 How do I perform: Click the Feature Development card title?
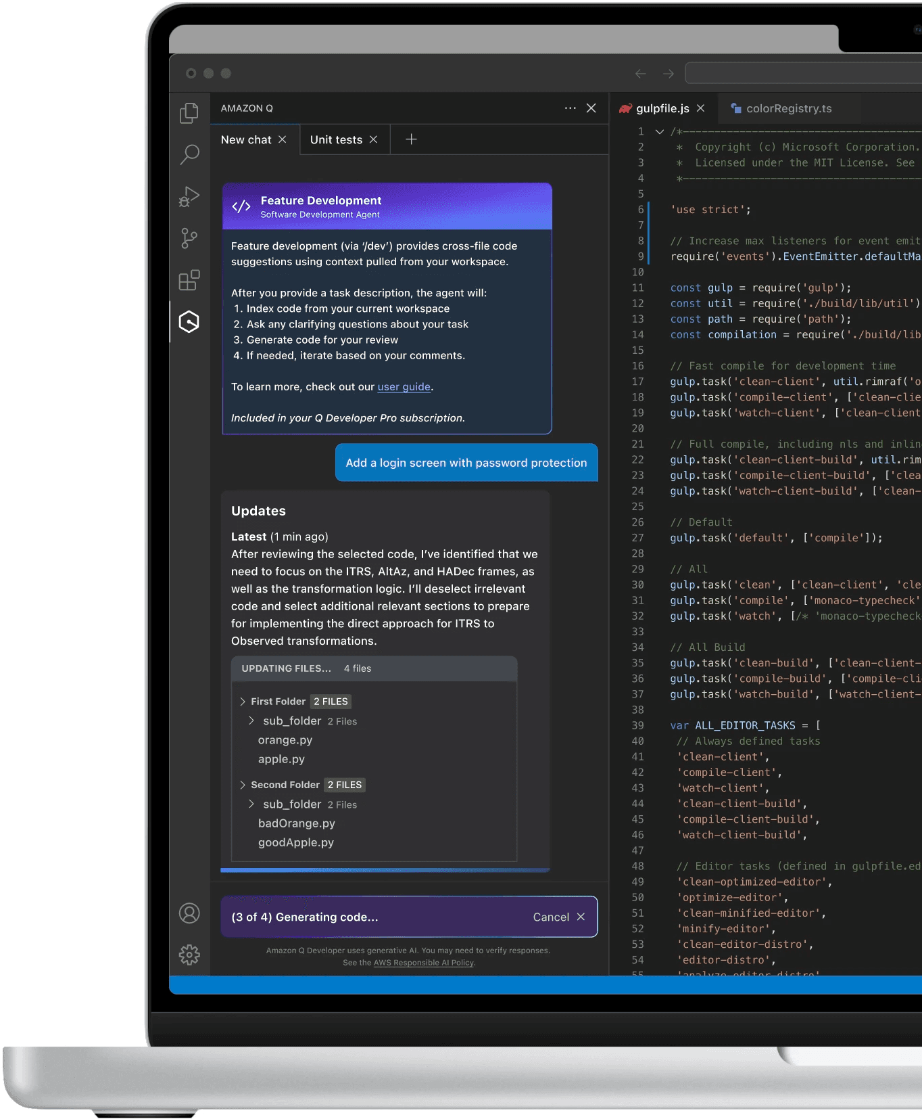coord(321,200)
